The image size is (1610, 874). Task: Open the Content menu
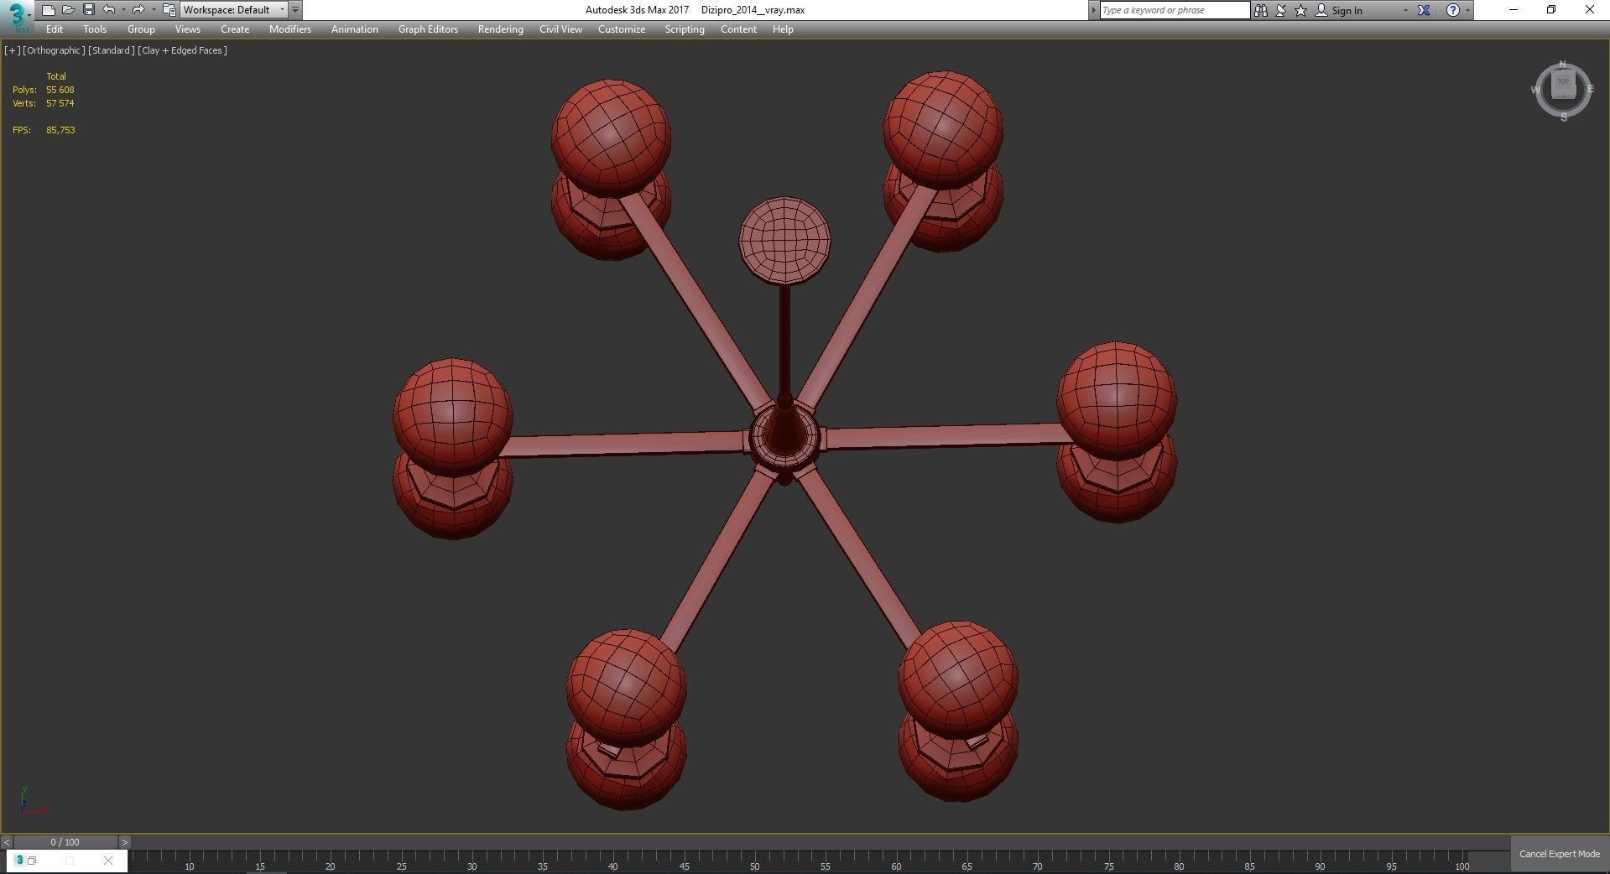click(x=738, y=29)
